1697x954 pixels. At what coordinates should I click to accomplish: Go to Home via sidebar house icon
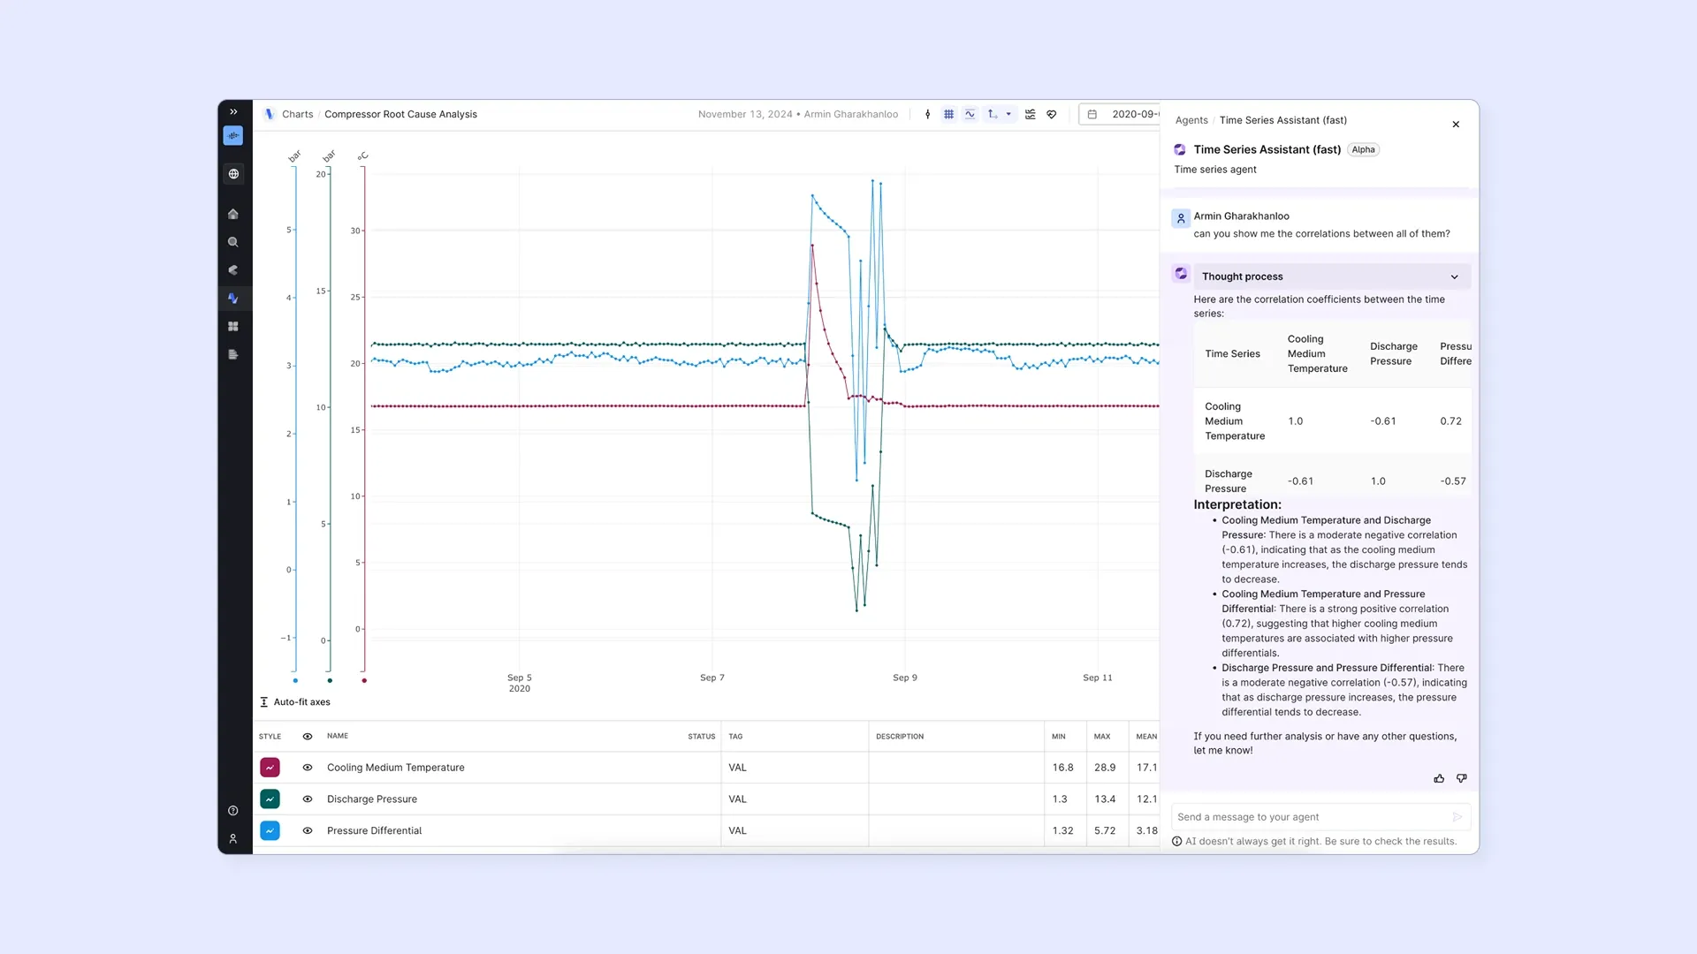[x=233, y=214]
